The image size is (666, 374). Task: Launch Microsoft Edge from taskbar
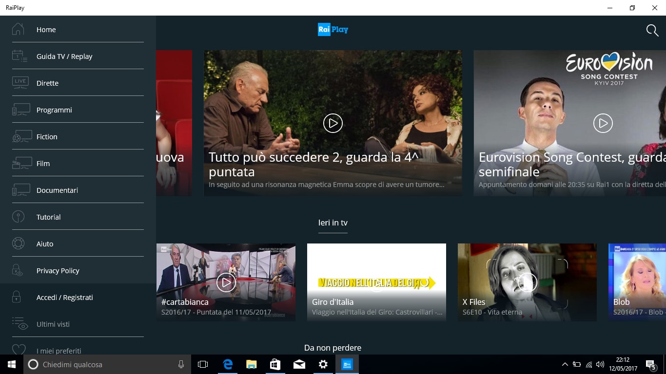click(x=227, y=364)
